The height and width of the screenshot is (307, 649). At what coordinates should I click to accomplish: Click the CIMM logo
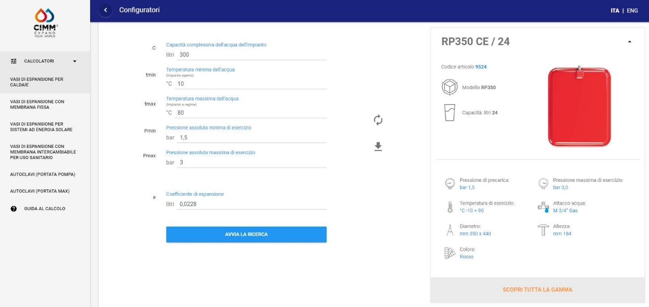(45, 24)
